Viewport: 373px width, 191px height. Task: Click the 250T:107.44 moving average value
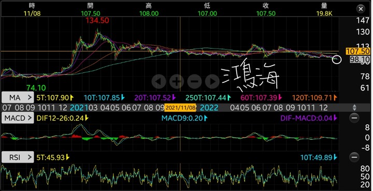208,97
